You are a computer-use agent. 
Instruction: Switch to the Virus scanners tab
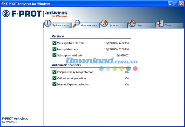[85, 25]
